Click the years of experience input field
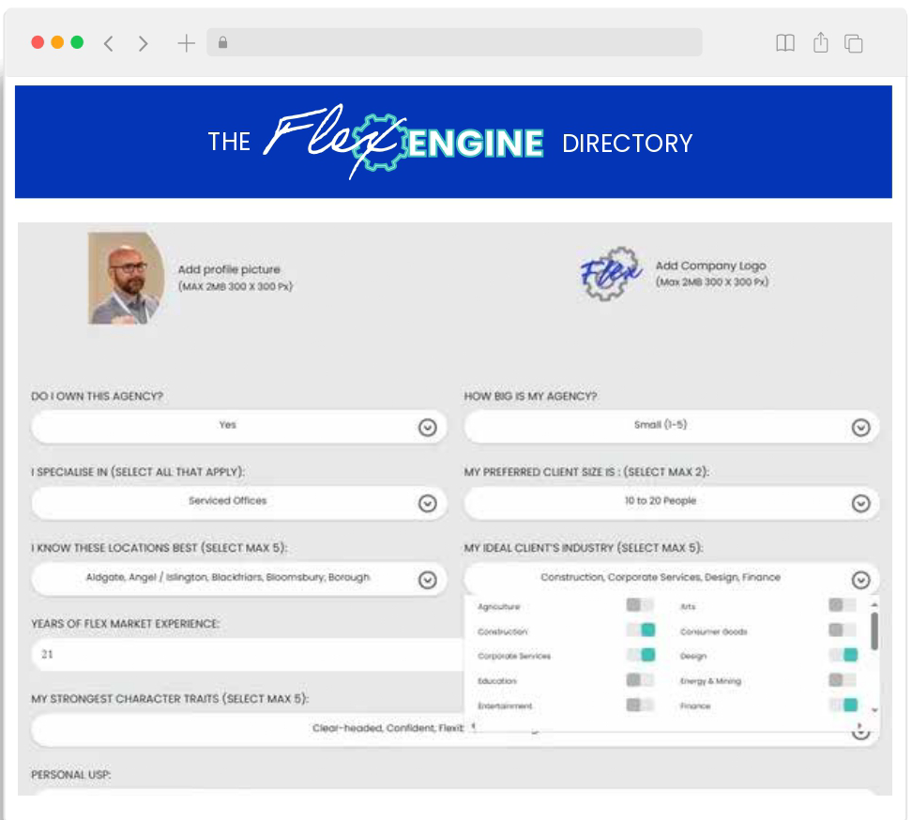 point(244,655)
